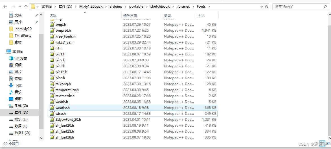Navigate to the portable breadcrumb

pos(136,7)
